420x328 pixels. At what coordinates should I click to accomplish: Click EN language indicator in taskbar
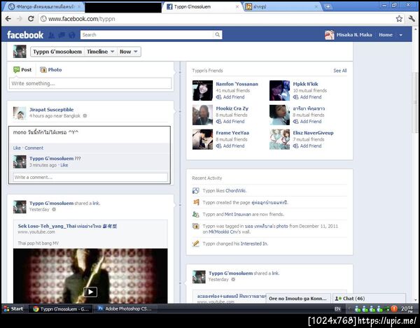coord(337,309)
